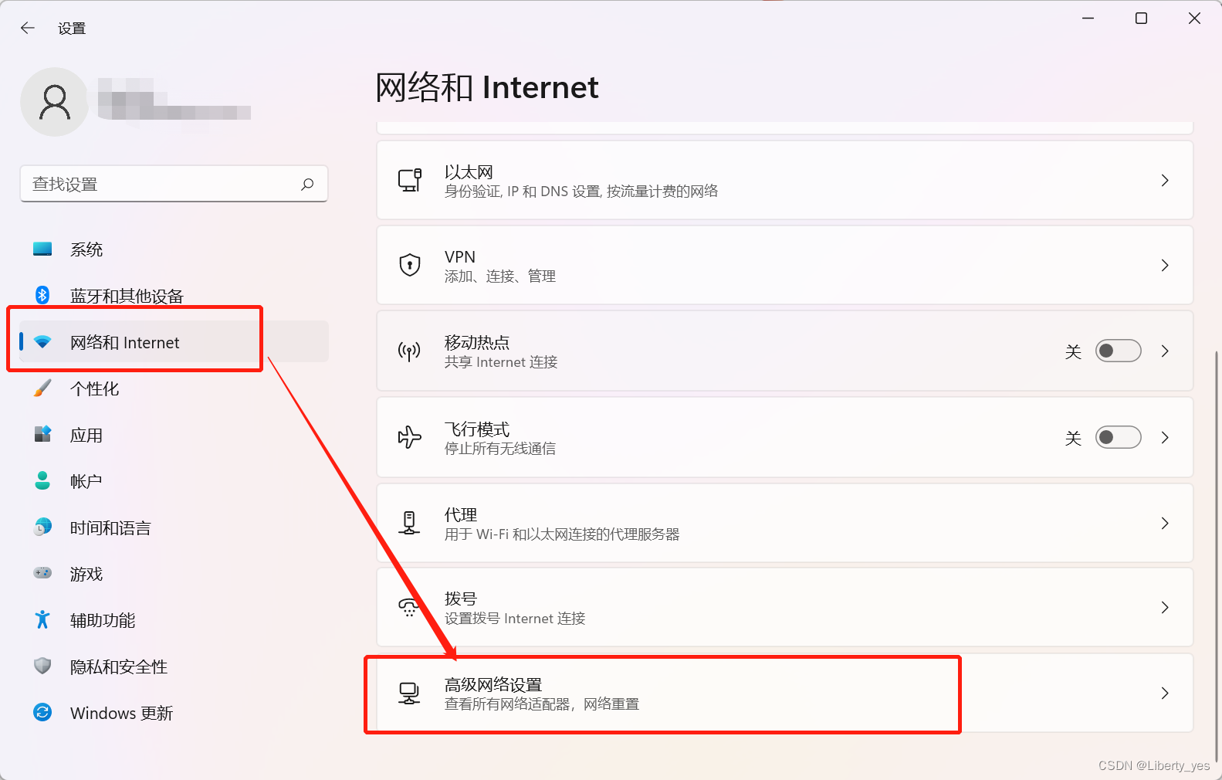The width and height of the screenshot is (1222, 780).
Task: Click the 关 label beside 移动热点 switch
Action: (1073, 351)
